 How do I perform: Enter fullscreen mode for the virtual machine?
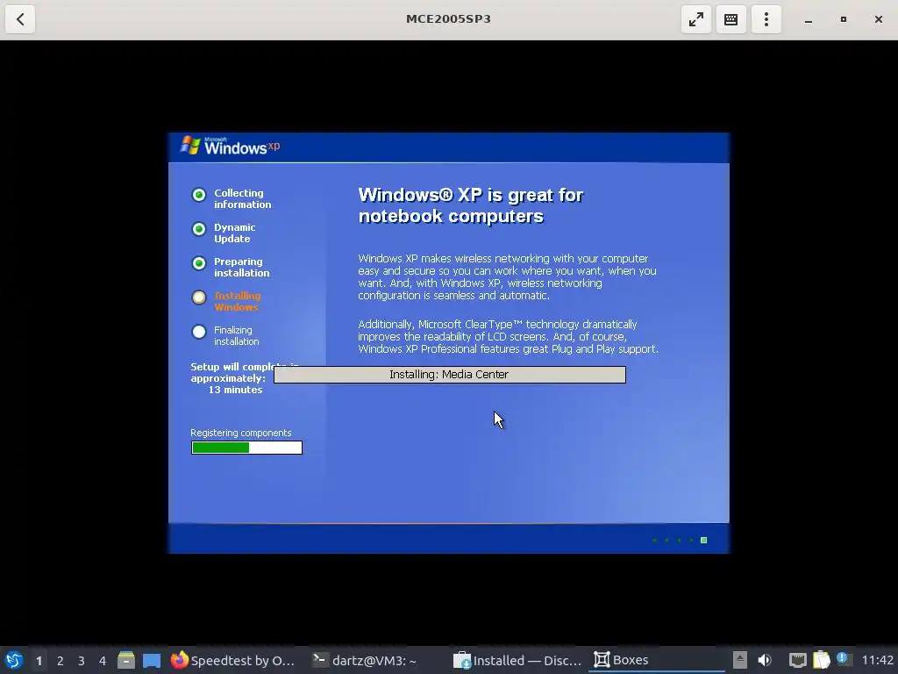tap(695, 19)
